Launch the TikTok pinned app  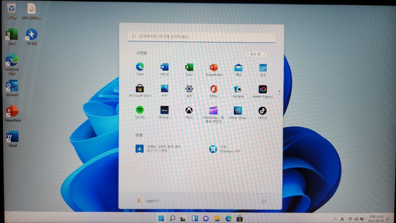point(262,113)
